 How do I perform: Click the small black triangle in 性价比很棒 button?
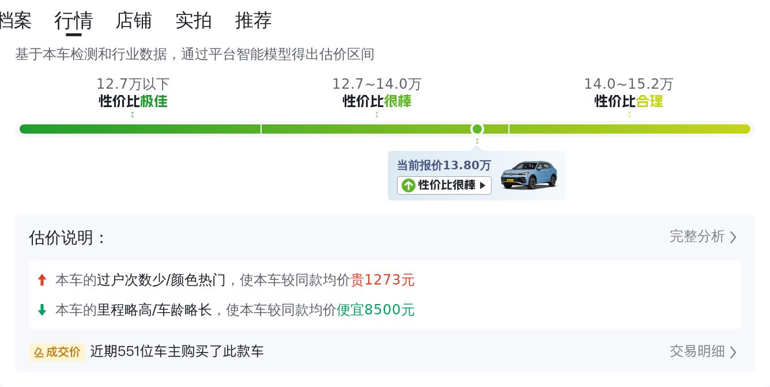point(482,185)
